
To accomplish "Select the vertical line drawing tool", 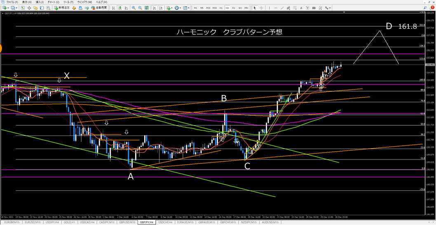I will click(270, 8).
